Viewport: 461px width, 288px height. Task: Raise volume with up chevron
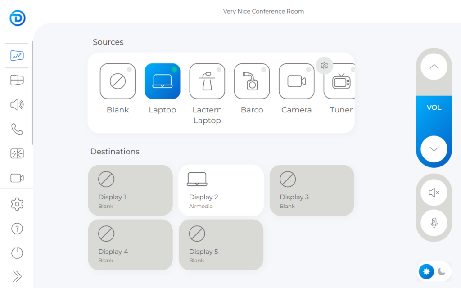(434, 67)
